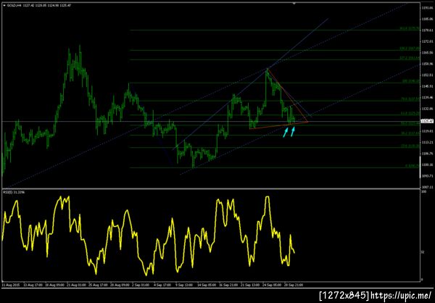Viewport: 435px width, 303px height.
Task: Click the highlighted current price tag 1125.47
Action: pos(426,121)
